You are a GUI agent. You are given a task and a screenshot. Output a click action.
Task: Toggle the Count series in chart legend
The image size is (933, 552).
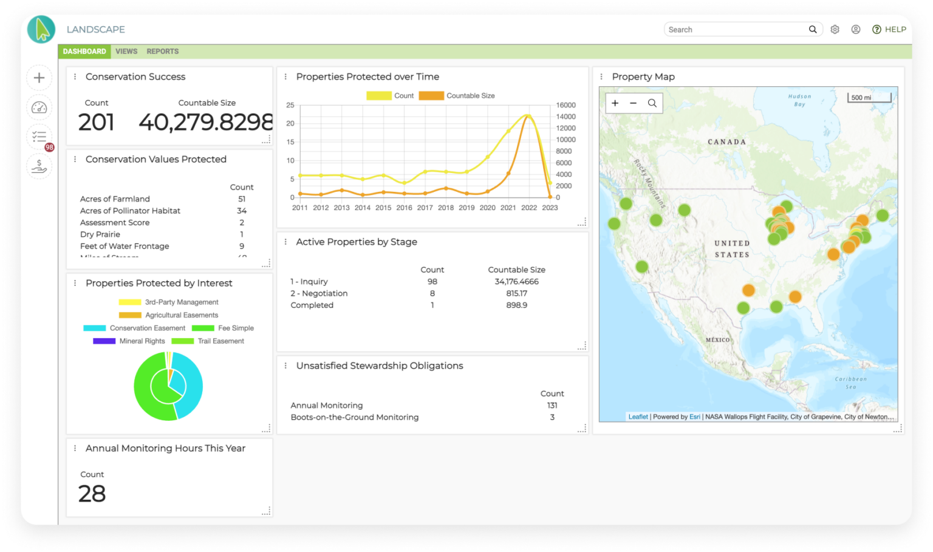391,96
